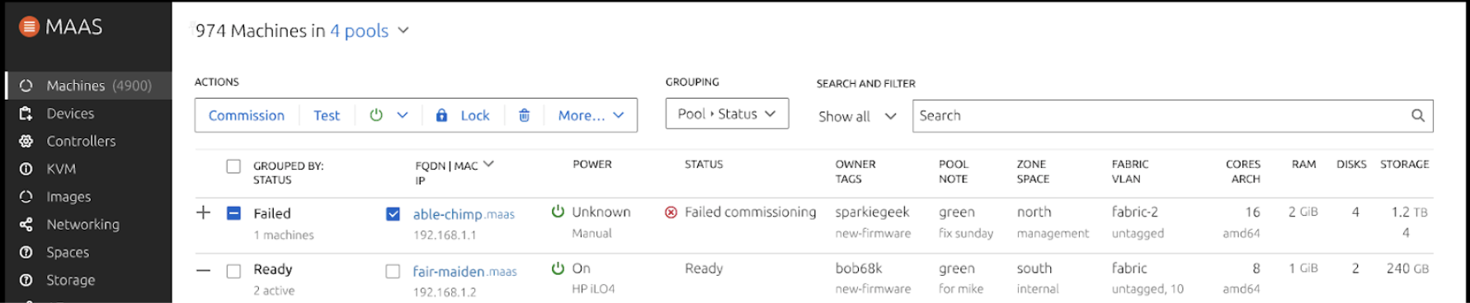Viewport: 1470px width, 303px height.
Task: Click the able-chimp power status icon
Action: pos(558,212)
